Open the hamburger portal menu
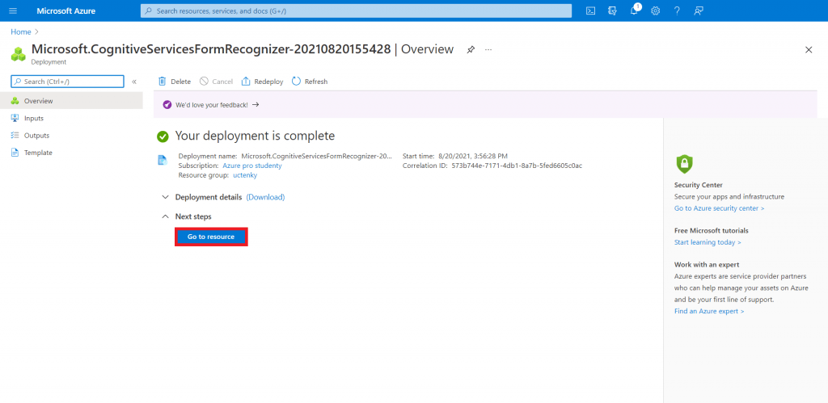This screenshot has height=403, width=828. pos(12,10)
